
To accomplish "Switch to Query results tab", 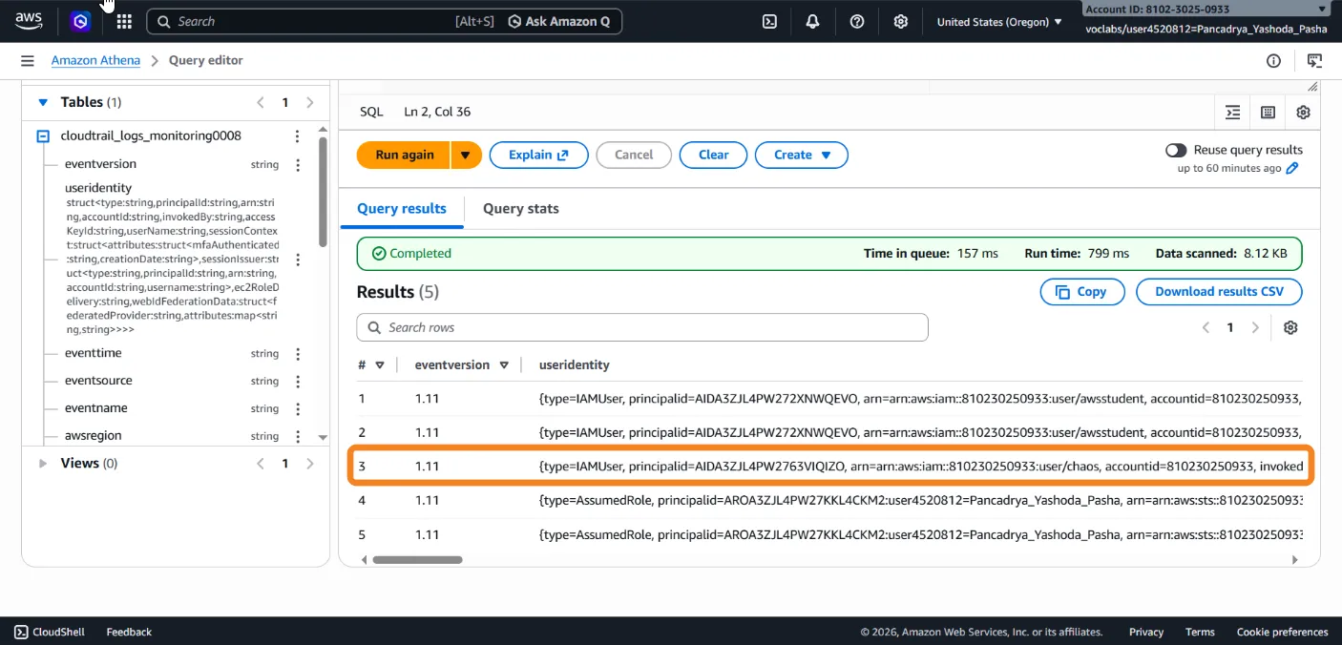I will coord(402,209).
